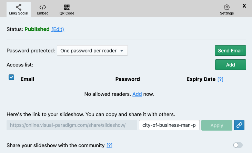Enable sharing slideshow with the community
This screenshot has height=153, width=252.
point(238,145)
